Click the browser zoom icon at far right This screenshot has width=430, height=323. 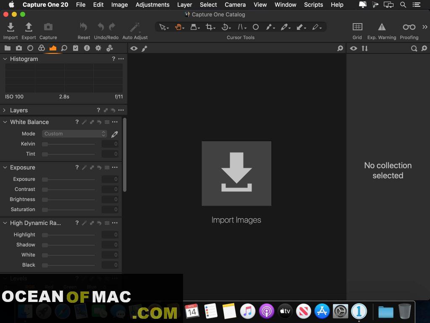424,48
